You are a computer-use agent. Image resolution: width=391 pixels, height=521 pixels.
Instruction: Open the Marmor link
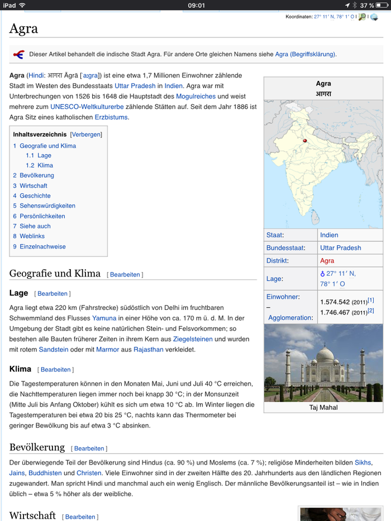pos(107,350)
